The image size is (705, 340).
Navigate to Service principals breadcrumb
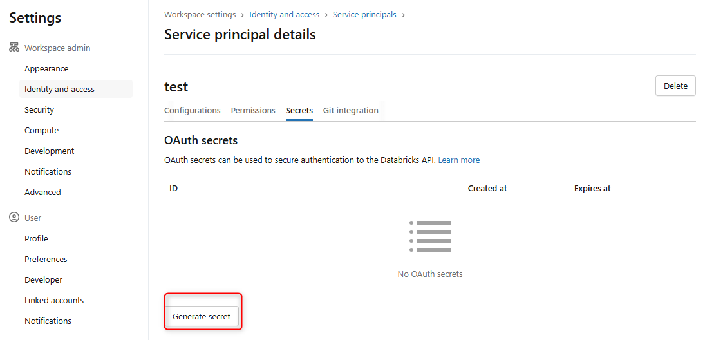pos(364,15)
